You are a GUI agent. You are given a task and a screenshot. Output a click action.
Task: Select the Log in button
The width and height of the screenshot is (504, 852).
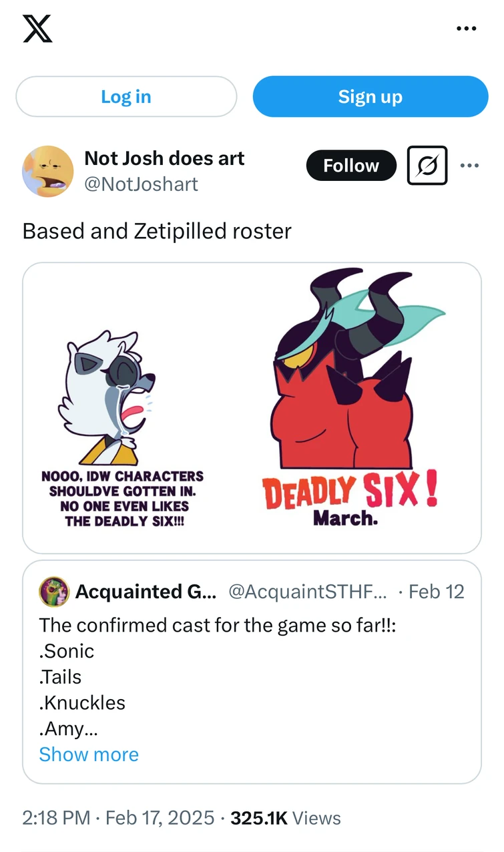coord(125,96)
